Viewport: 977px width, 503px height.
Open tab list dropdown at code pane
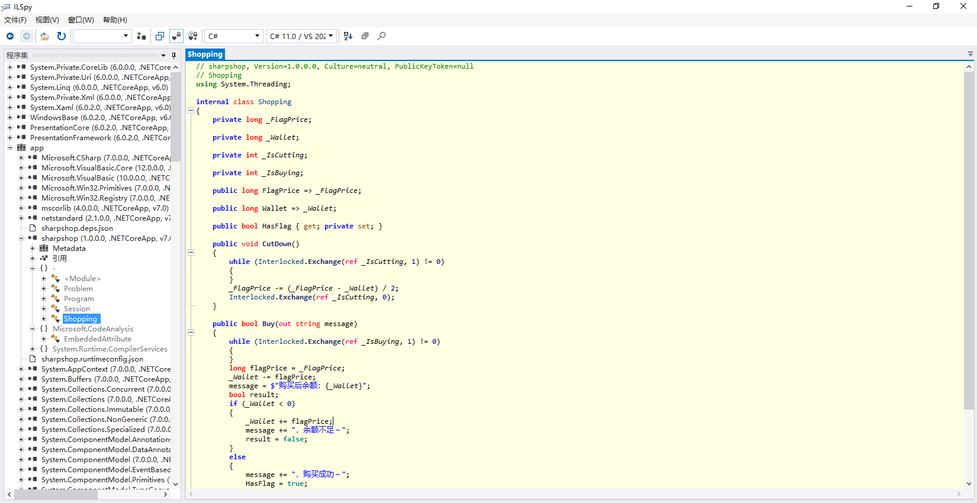coord(970,54)
